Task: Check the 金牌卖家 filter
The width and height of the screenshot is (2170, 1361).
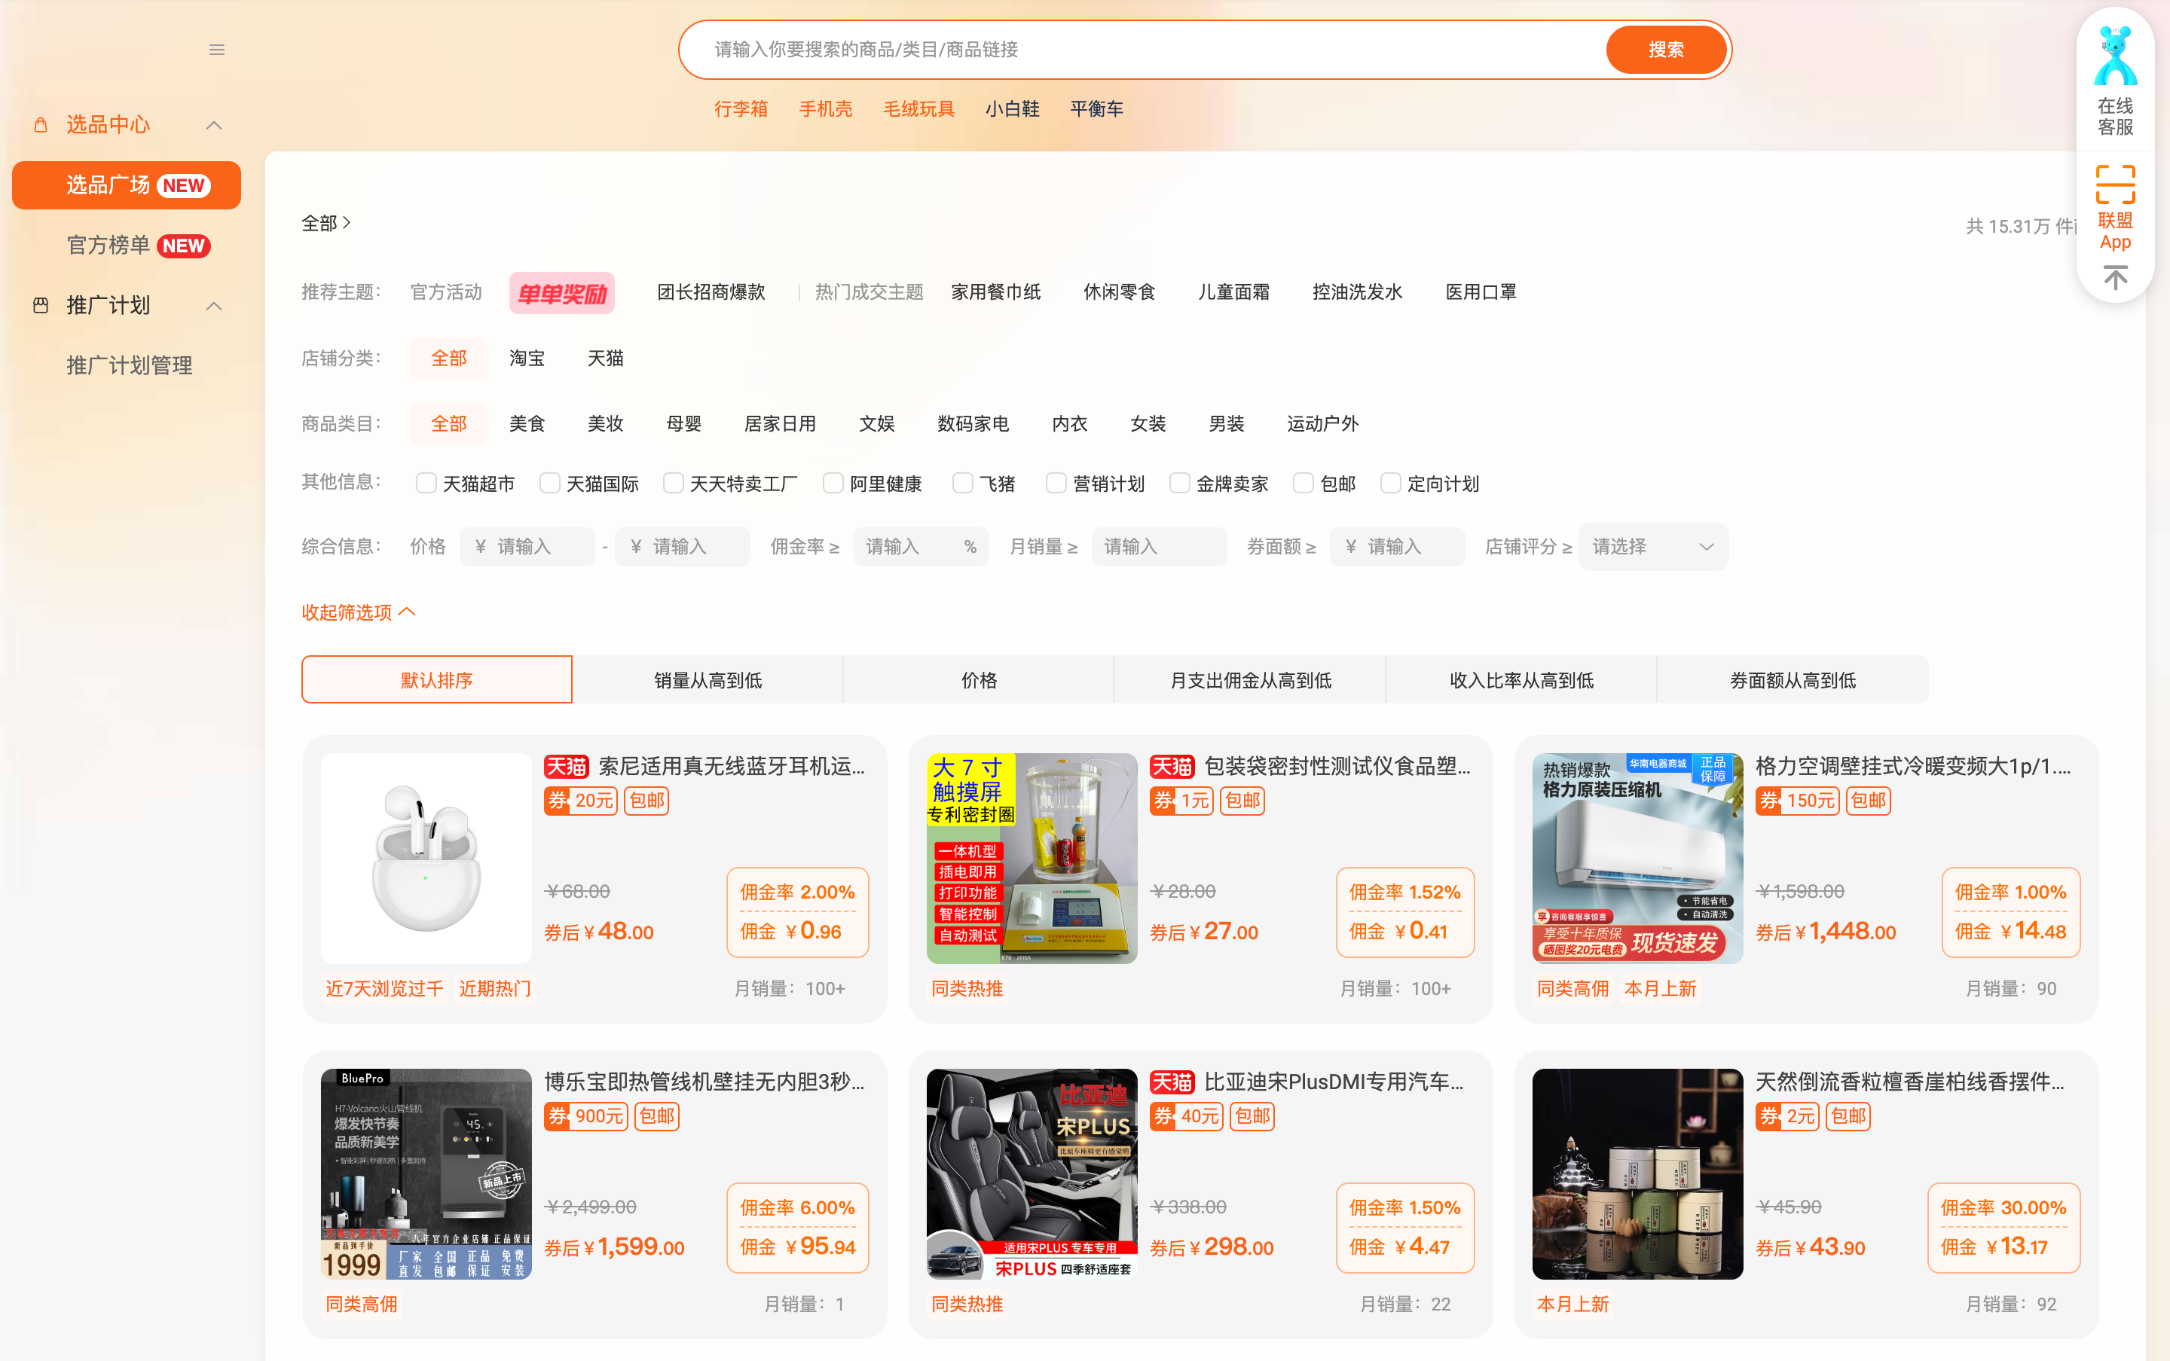Action: 1179,484
